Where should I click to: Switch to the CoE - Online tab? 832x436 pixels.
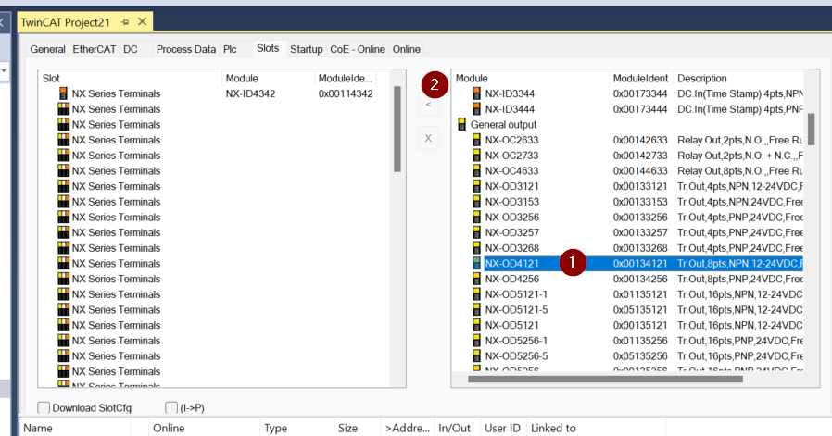tap(358, 49)
